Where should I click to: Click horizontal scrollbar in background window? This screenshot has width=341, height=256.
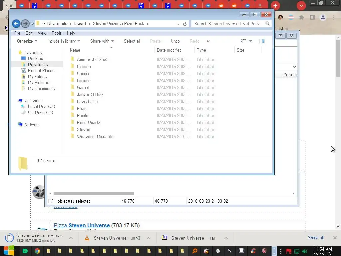pos(94,194)
